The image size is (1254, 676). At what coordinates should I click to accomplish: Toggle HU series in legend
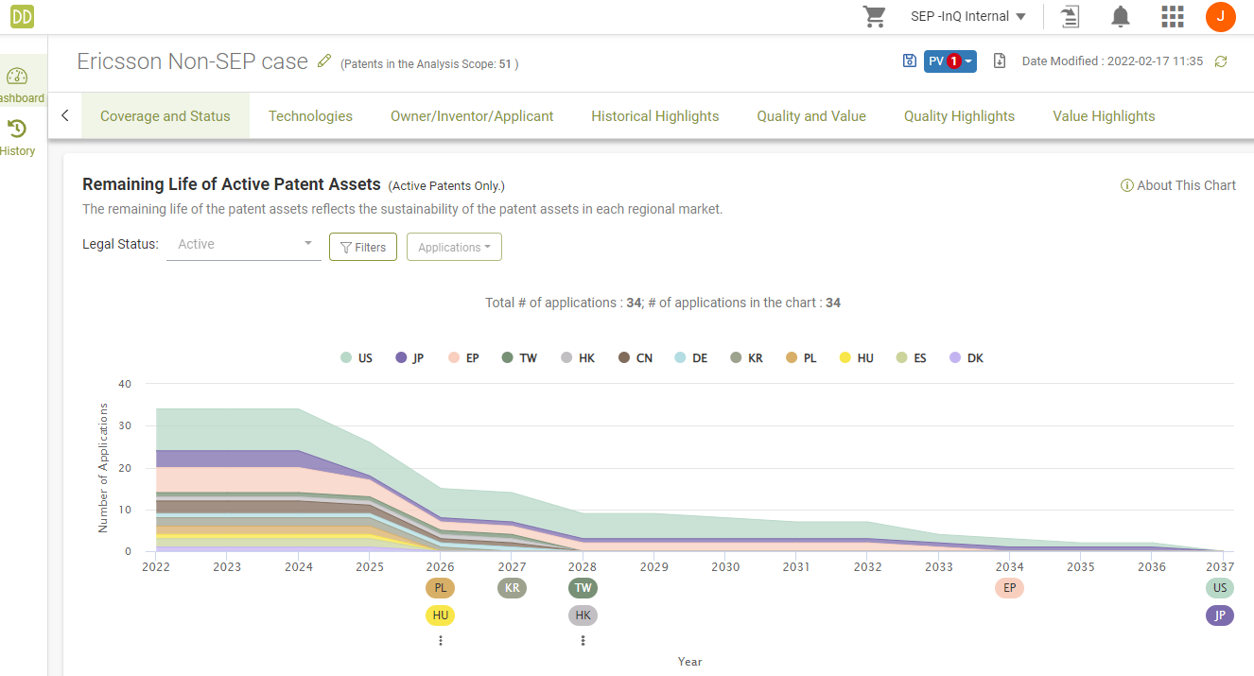857,358
